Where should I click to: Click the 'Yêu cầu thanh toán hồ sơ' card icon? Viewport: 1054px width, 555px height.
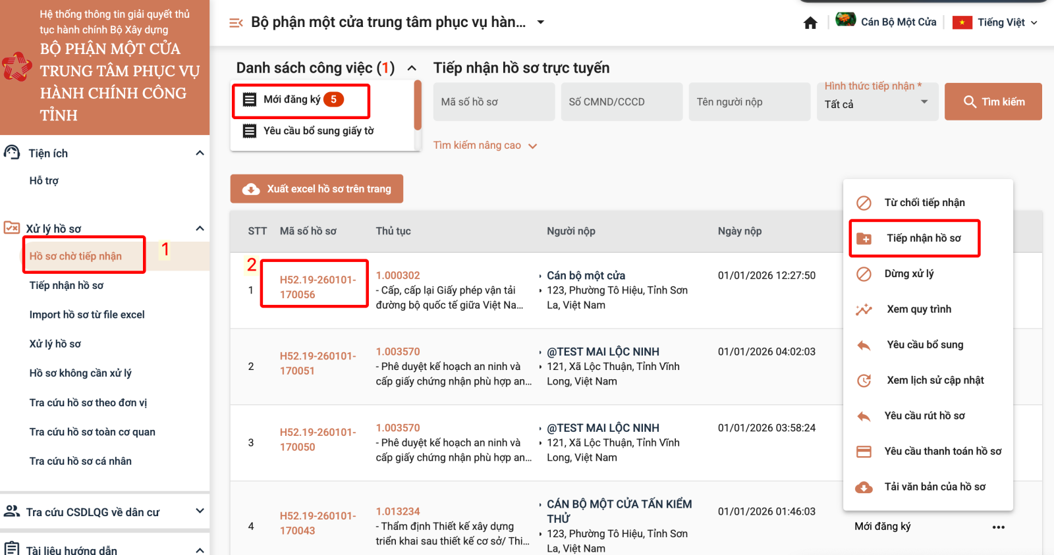864,452
